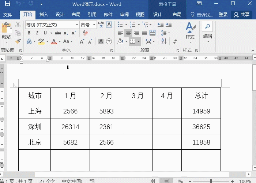256x183 pixels.
Task: Click the Shrink Font icon
Action: [x=90, y=41]
